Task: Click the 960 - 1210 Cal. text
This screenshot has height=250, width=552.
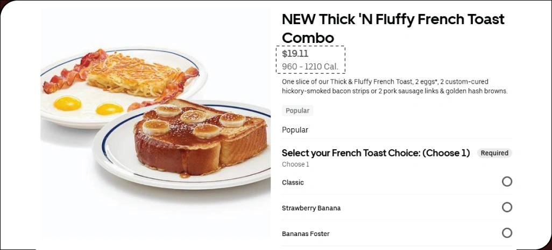Action: tap(310, 67)
